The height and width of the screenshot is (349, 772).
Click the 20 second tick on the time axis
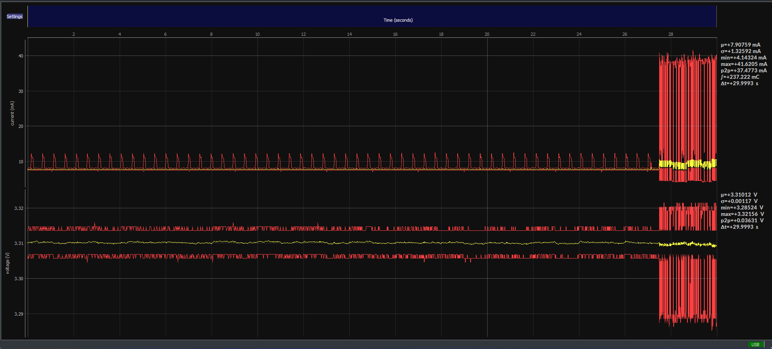[487, 34]
